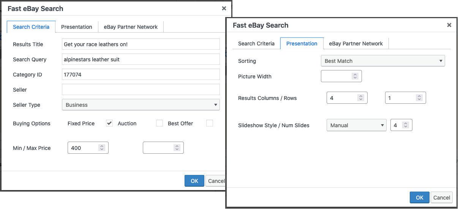Click the Search Query input field
Screen dimensions: 458x209
click(141, 59)
